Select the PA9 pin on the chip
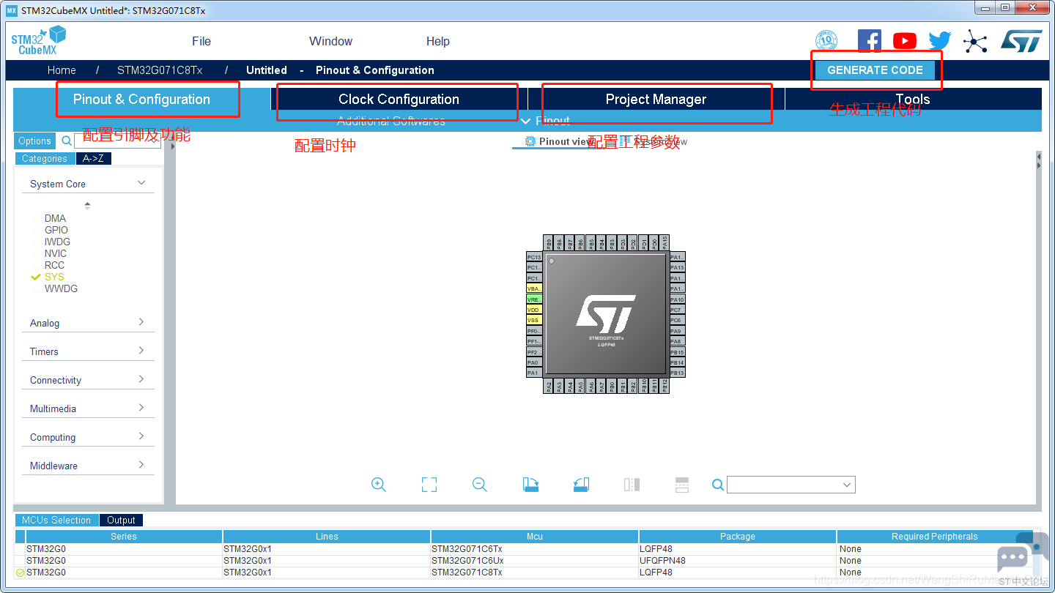Image resolution: width=1055 pixels, height=593 pixels. 677,331
